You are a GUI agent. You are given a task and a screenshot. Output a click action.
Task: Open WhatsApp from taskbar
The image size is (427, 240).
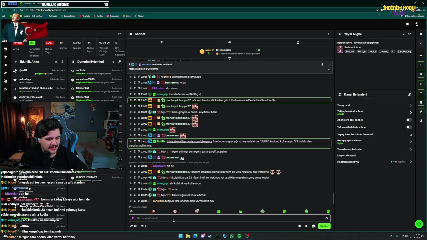point(232,236)
